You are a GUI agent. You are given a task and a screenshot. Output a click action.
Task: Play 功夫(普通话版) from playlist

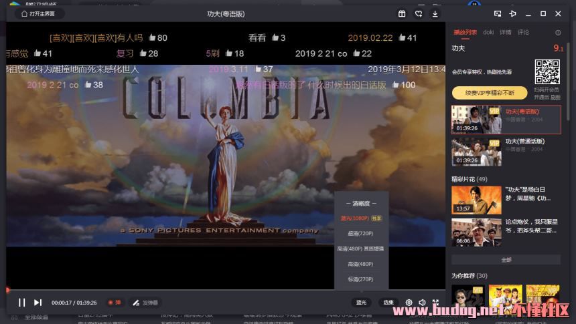pos(506,152)
